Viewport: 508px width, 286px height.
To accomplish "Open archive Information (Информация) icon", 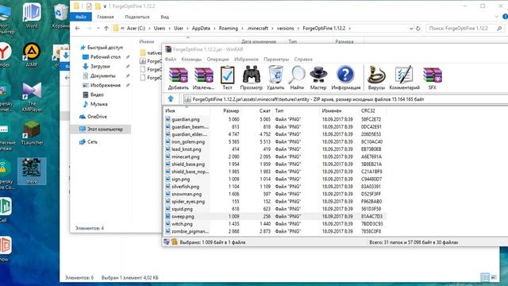I will pos(346,79).
